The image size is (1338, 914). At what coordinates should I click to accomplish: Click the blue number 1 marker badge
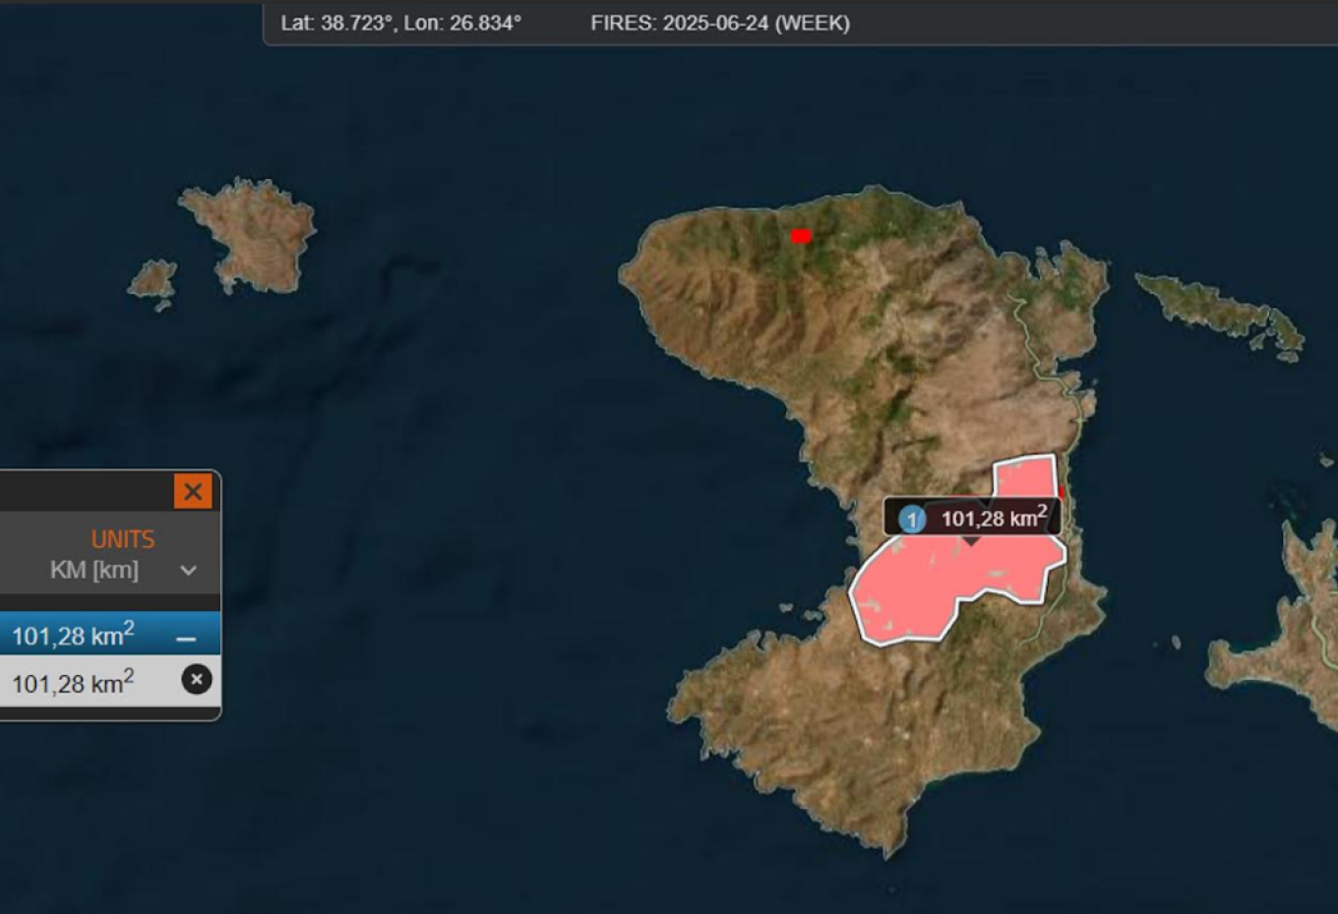(912, 518)
